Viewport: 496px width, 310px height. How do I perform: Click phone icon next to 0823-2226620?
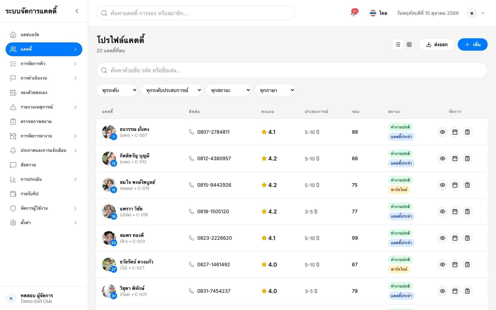(x=192, y=238)
